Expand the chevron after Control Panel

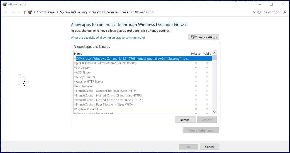pos(58,12)
